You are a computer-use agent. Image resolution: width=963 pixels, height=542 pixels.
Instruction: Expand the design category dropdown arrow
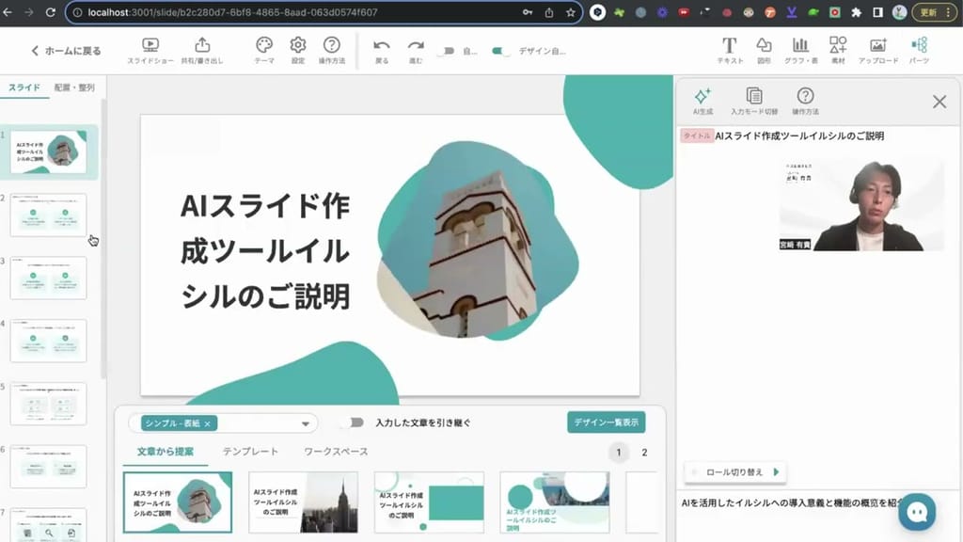(x=306, y=423)
